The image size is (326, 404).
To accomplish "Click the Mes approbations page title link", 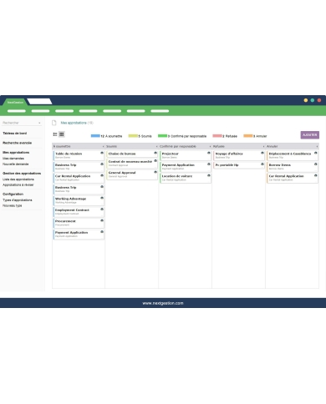I will click(74, 123).
